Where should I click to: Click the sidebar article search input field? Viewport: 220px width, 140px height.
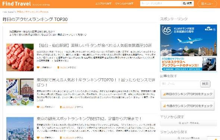[180, 84]
